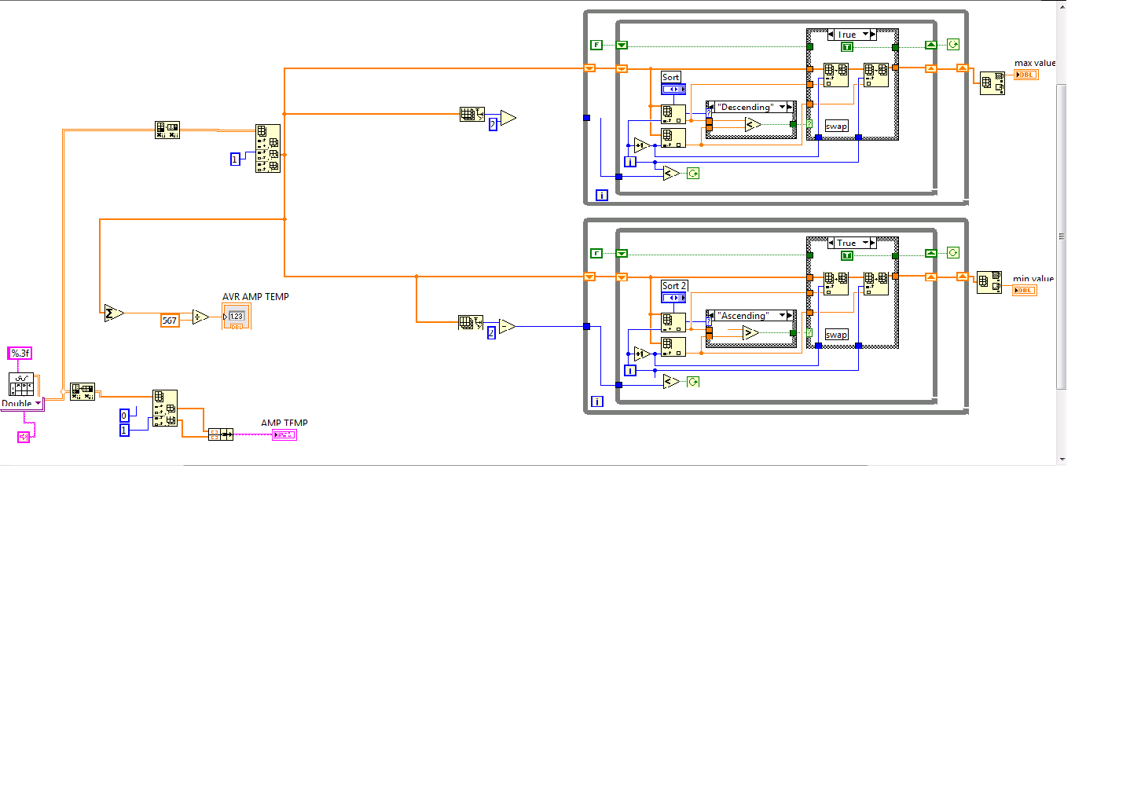
Task: Toggle the True constant inside lower swap case
Action: (847, 255)
